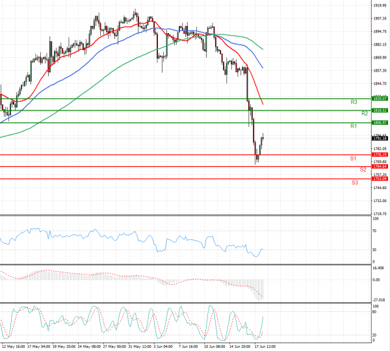
Task: Click the black current price tag 1792.18
Action: 380,138
